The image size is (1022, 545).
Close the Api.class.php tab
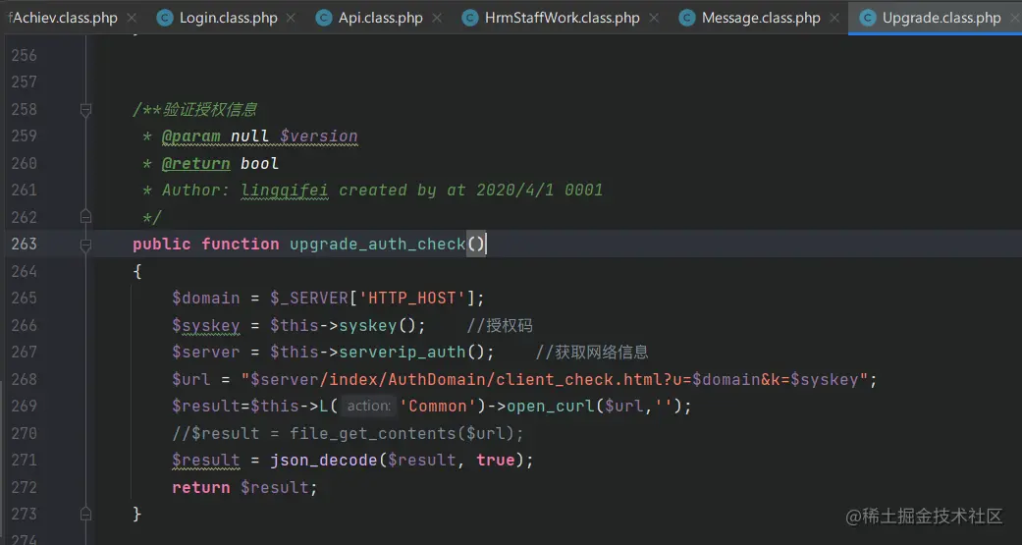(x=437, y=18)
